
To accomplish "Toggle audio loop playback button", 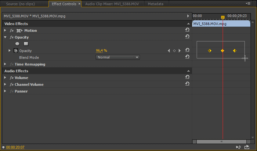I will tap(239, 147).
